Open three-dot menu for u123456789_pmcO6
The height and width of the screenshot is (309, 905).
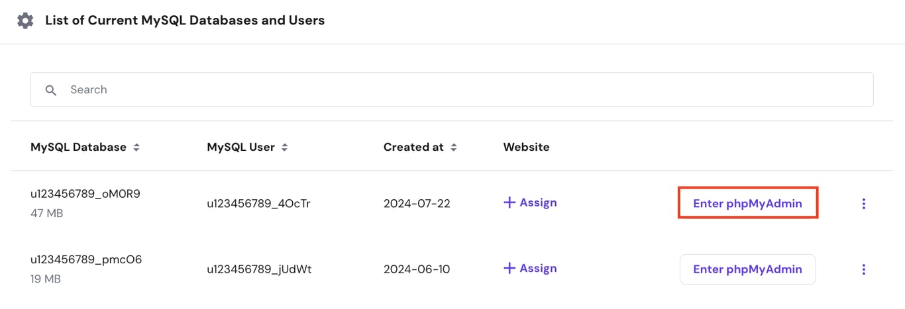[x=863, y=269]
